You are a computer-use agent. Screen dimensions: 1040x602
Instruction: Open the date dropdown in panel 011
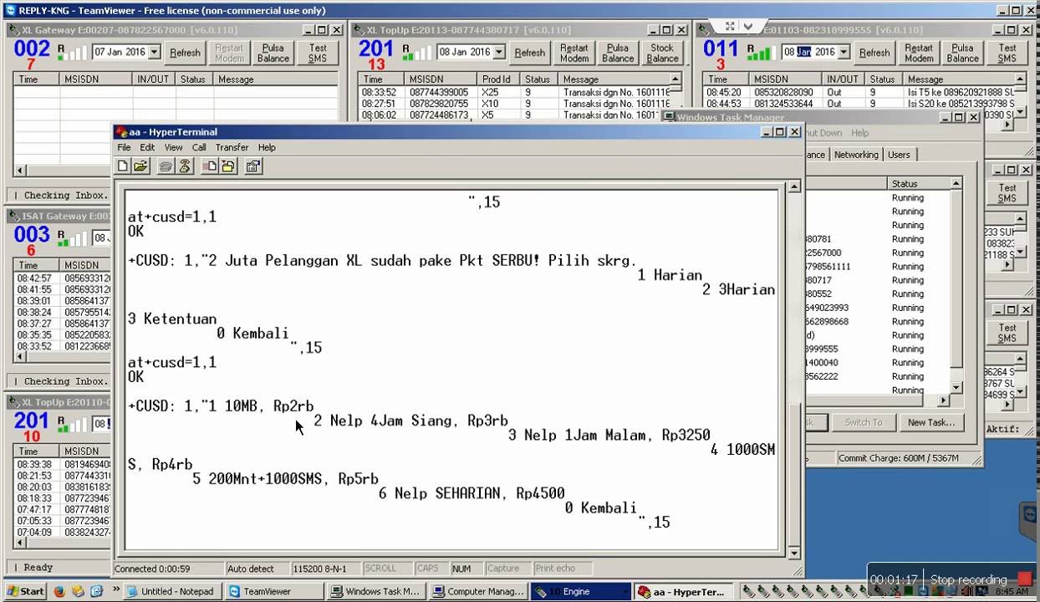844,53
